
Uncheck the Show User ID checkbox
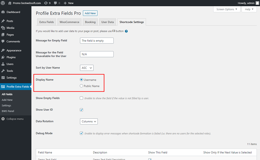(81, 110)
